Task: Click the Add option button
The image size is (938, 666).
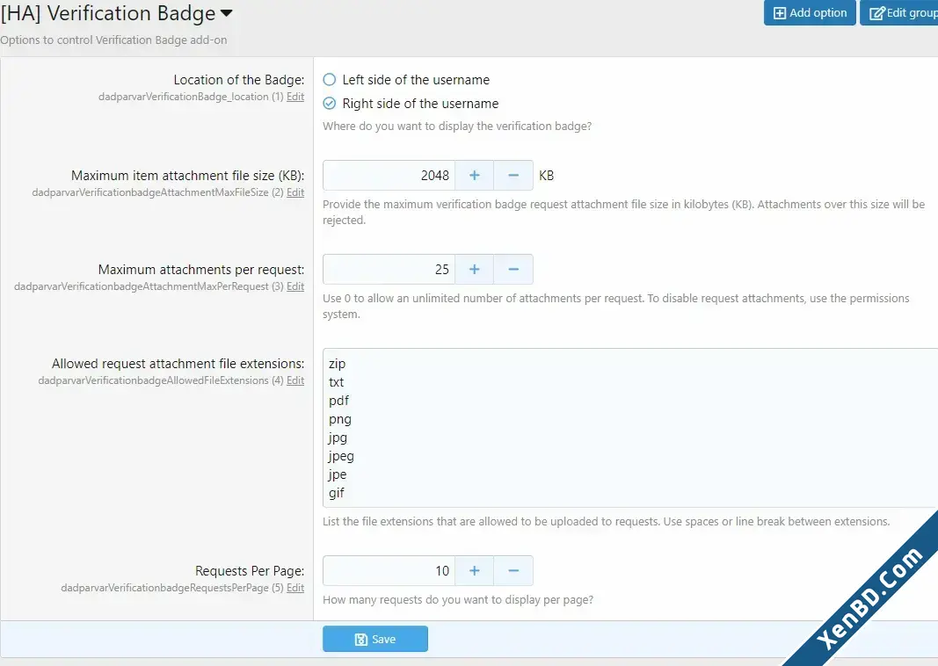Action: (x=810, y=12)
